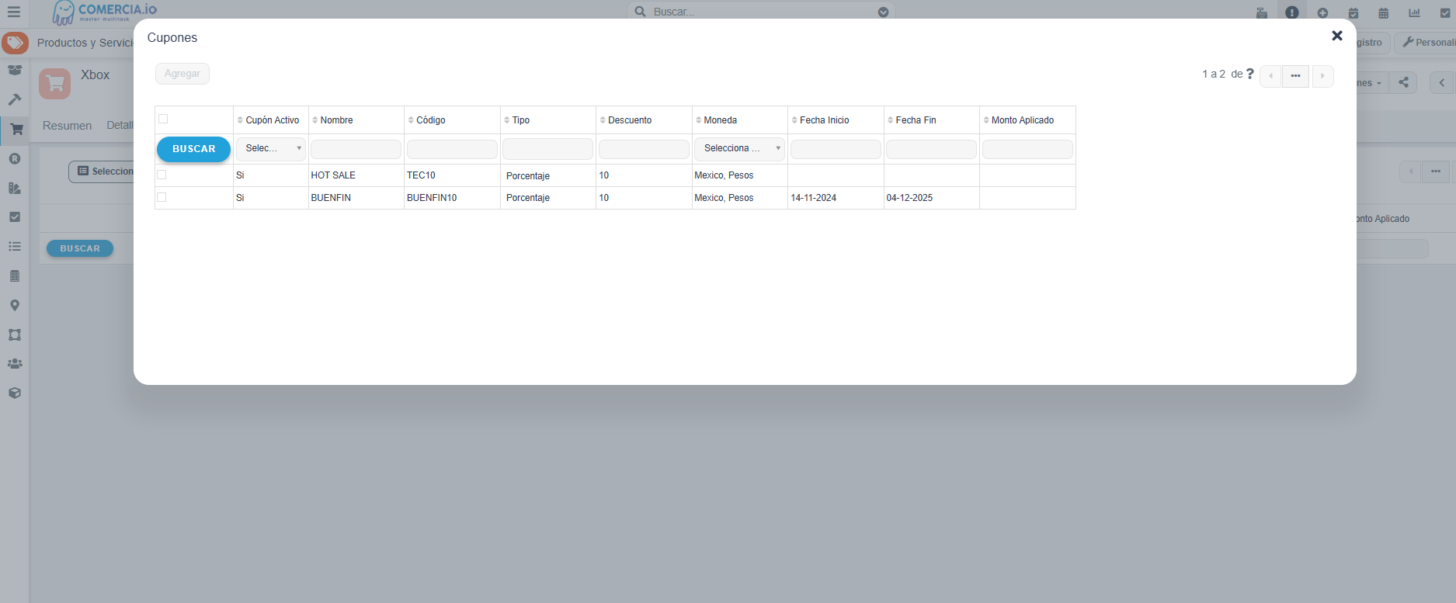This screenshot has height=603, width=1456.
Task: Click the cash register icon in the top bar
Action: pyautogui.click(x=1262, y=12)
